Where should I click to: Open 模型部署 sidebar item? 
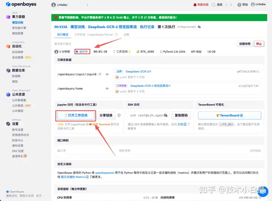click(x=18, y=33)
